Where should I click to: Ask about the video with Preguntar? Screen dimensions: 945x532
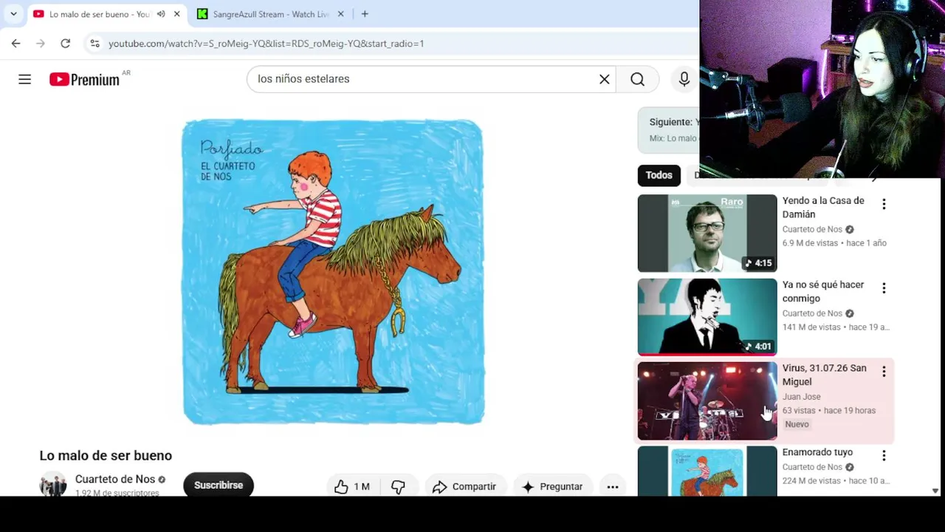[x=553, y=486]
